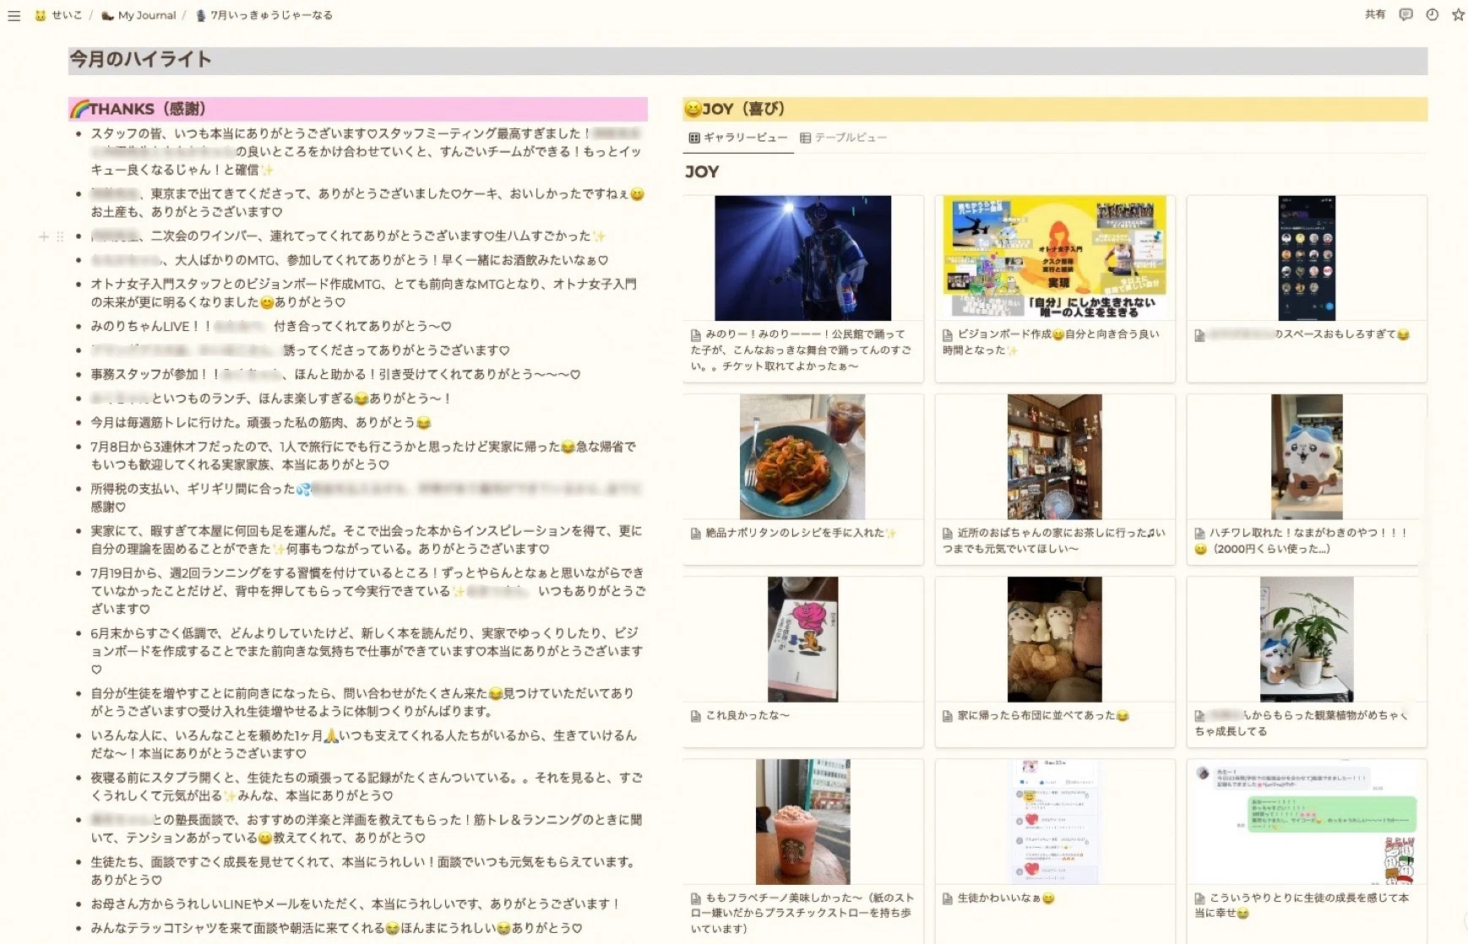Open the comments icon in top bar
1468x944 pixels.
tap(1405, 14)
